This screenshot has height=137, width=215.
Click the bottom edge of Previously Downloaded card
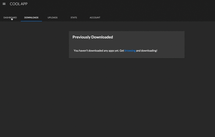click(x=127, y=58)
